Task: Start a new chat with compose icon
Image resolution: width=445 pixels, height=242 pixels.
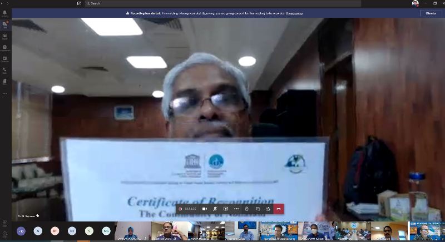Action: pyautogui.click(x=79, y=3)
